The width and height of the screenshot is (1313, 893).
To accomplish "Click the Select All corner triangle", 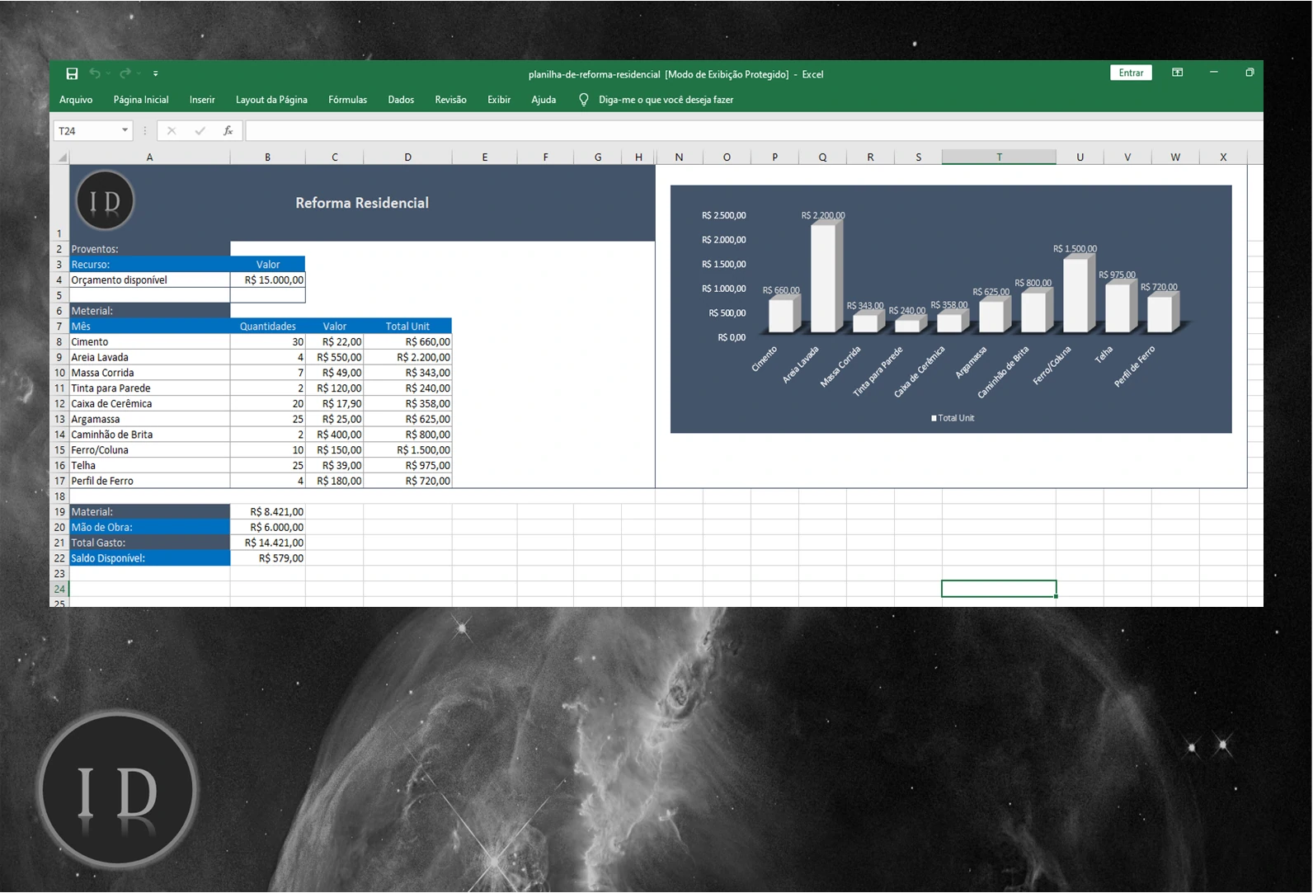I will point(62,157).
